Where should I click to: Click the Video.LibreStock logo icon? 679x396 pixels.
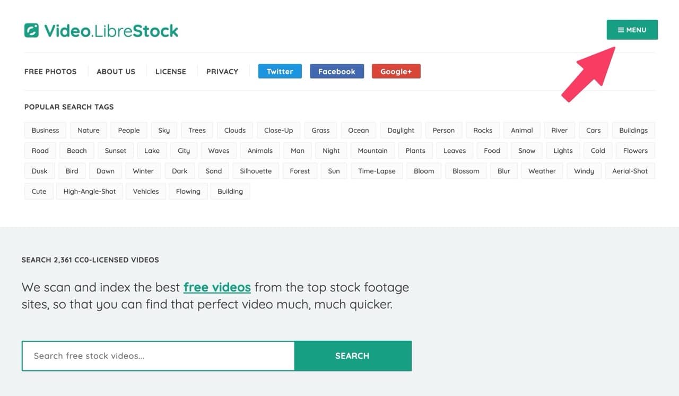click(31, 31)
